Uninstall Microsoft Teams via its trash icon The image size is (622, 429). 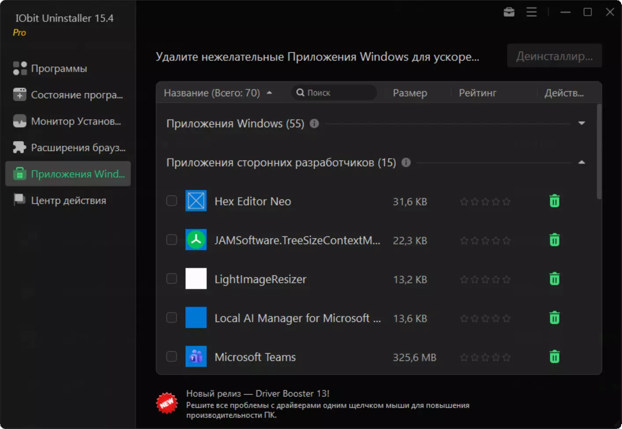pyautogui.click(x=554, y=356)
